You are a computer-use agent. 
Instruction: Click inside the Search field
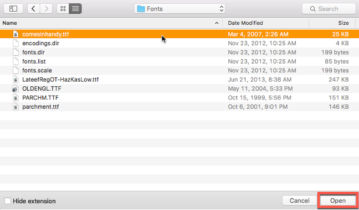click(329, 9)
